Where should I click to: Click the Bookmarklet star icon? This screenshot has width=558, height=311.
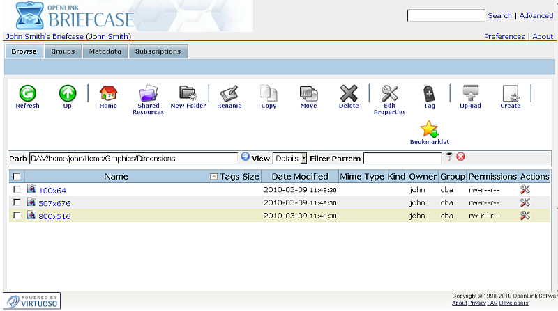(x=429, y=129)
